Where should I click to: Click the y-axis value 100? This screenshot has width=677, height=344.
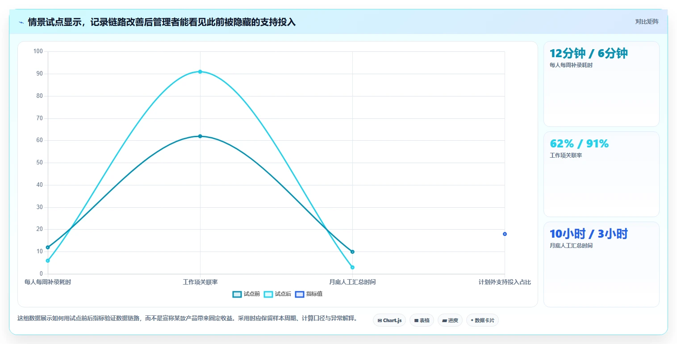(x=38, y=51)
